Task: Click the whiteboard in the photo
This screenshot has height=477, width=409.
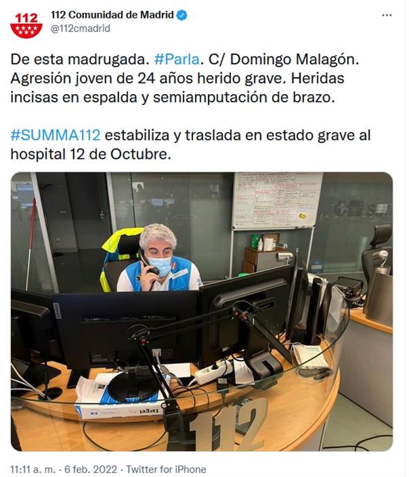Action: (x=277, y=200)
